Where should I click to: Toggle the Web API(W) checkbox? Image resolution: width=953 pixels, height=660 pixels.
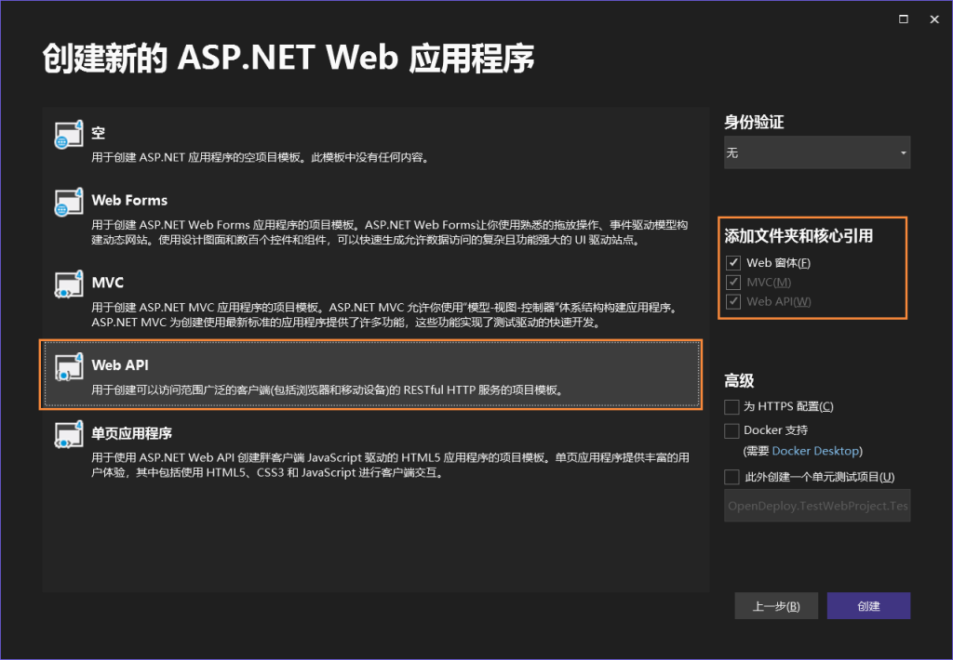[x=733, y=302]
